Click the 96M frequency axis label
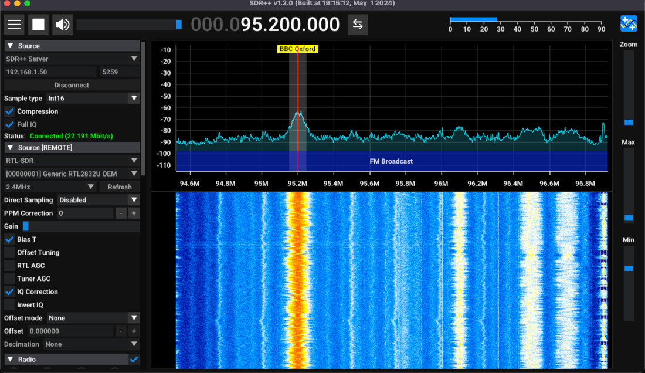 tap(442, 184)
